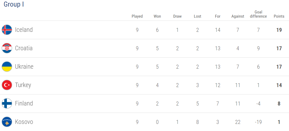Select the Won column header
Image resolution: width=289 pixels, height=131 pixels.
[x=157, y=16]
